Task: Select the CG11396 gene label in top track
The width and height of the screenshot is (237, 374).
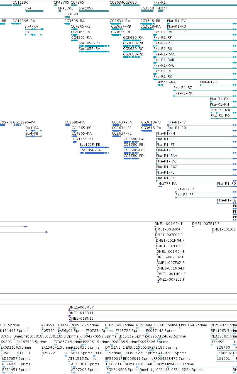Action: click(20, 2)
